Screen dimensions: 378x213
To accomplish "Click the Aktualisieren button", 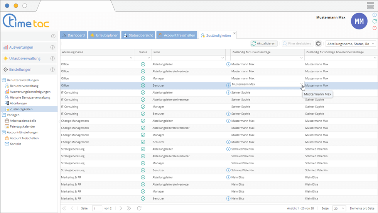I will pyautogui.click(x=264, y=44).
